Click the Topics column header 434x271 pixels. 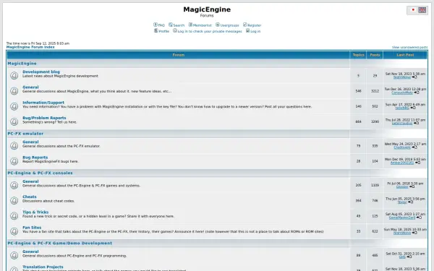pos(358,55)
